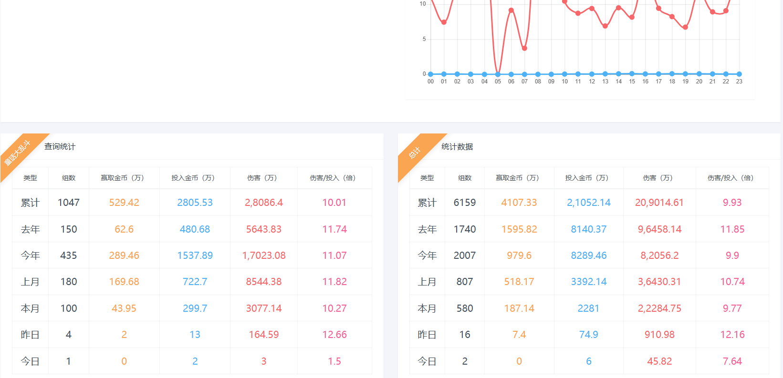
Task: Click 投入金币 column header in 统计数据 table
Action: 588,178
